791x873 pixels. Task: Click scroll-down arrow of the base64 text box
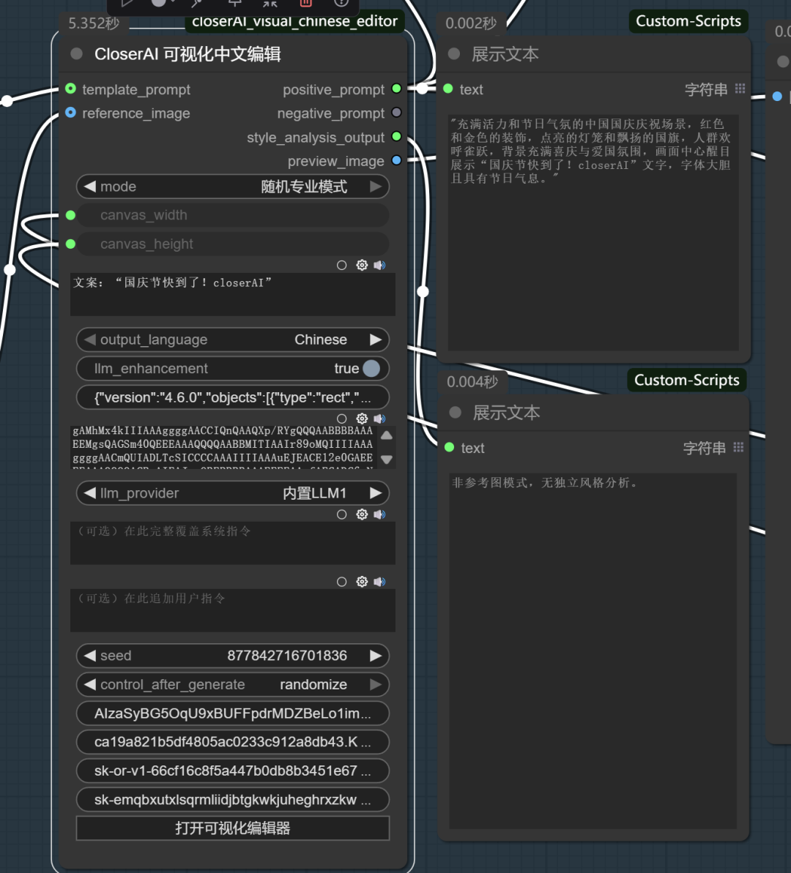(386, 460)
